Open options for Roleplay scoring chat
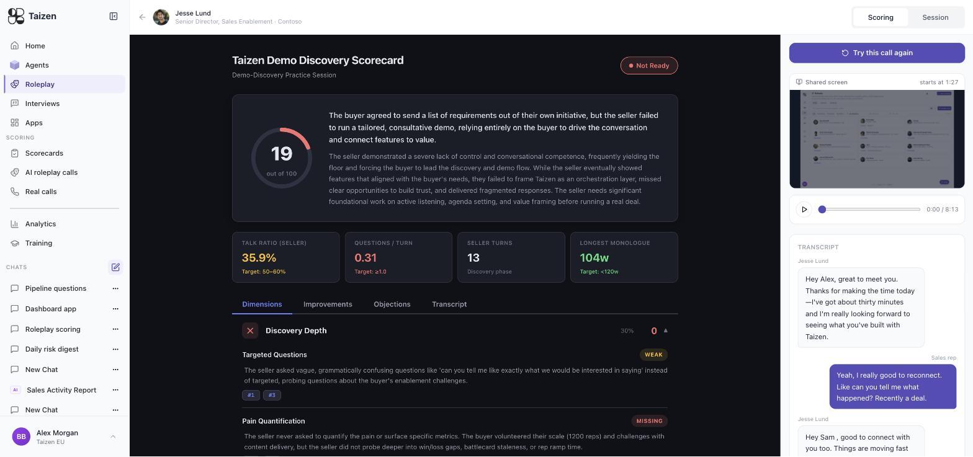Screen dimensions: 973x457 pyautogui.click(x=115, y=329)
